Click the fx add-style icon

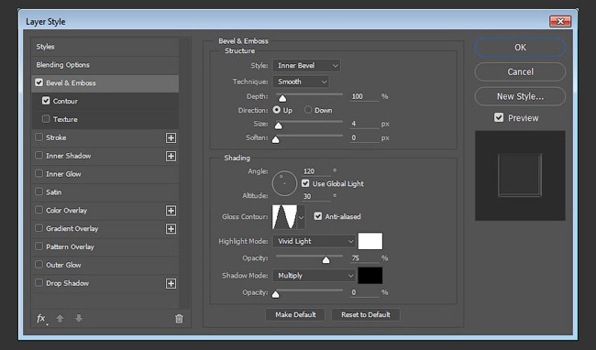point(42,319)
